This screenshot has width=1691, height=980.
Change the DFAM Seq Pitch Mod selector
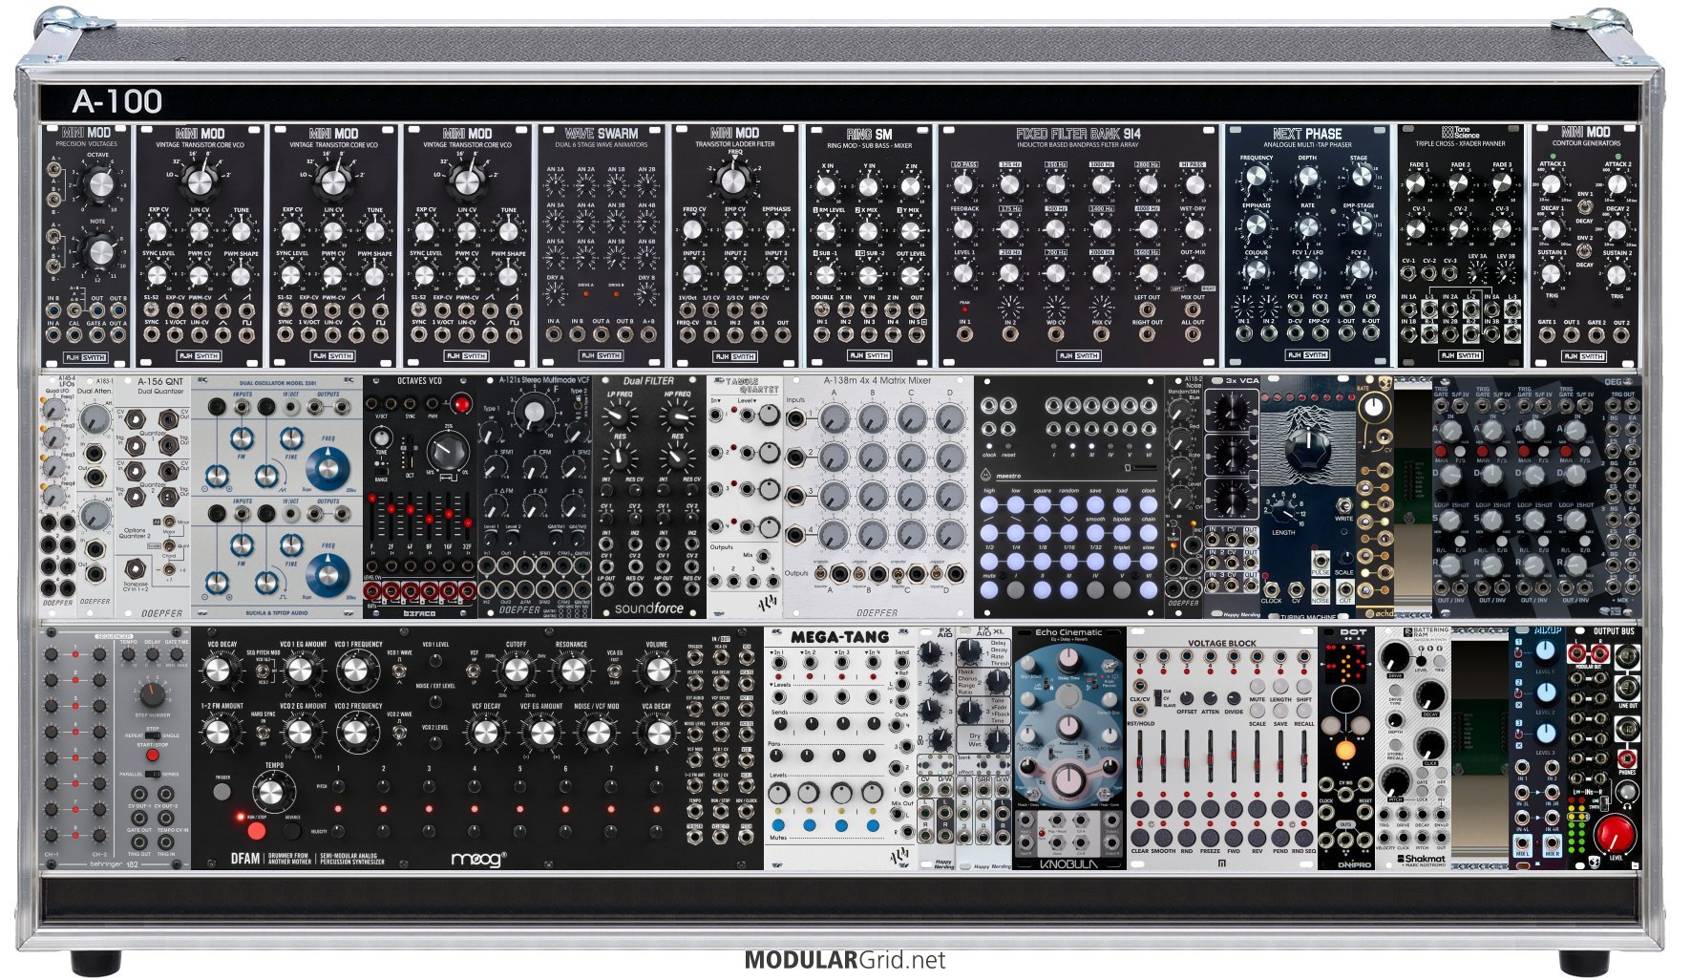click(263, 672)
